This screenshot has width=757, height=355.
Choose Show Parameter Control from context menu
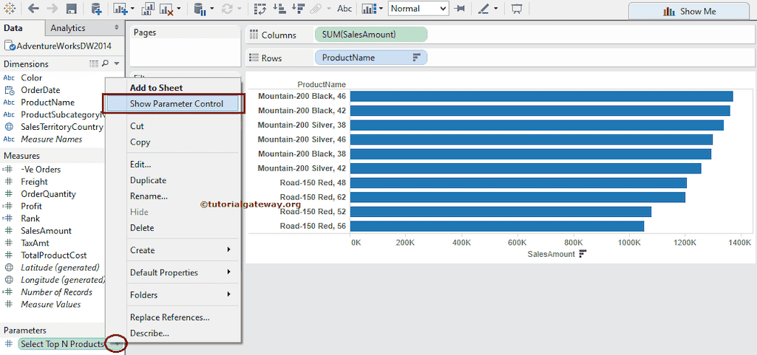pos(176,104)
